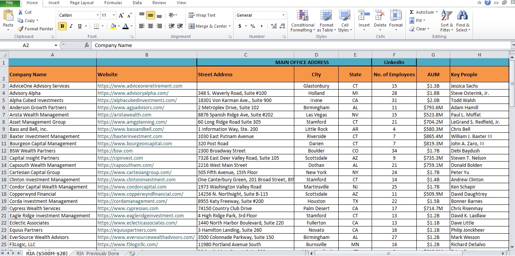515x256 pixels.
Task: Open the Name Box dropdown arrow
Action: click(56, 45)
